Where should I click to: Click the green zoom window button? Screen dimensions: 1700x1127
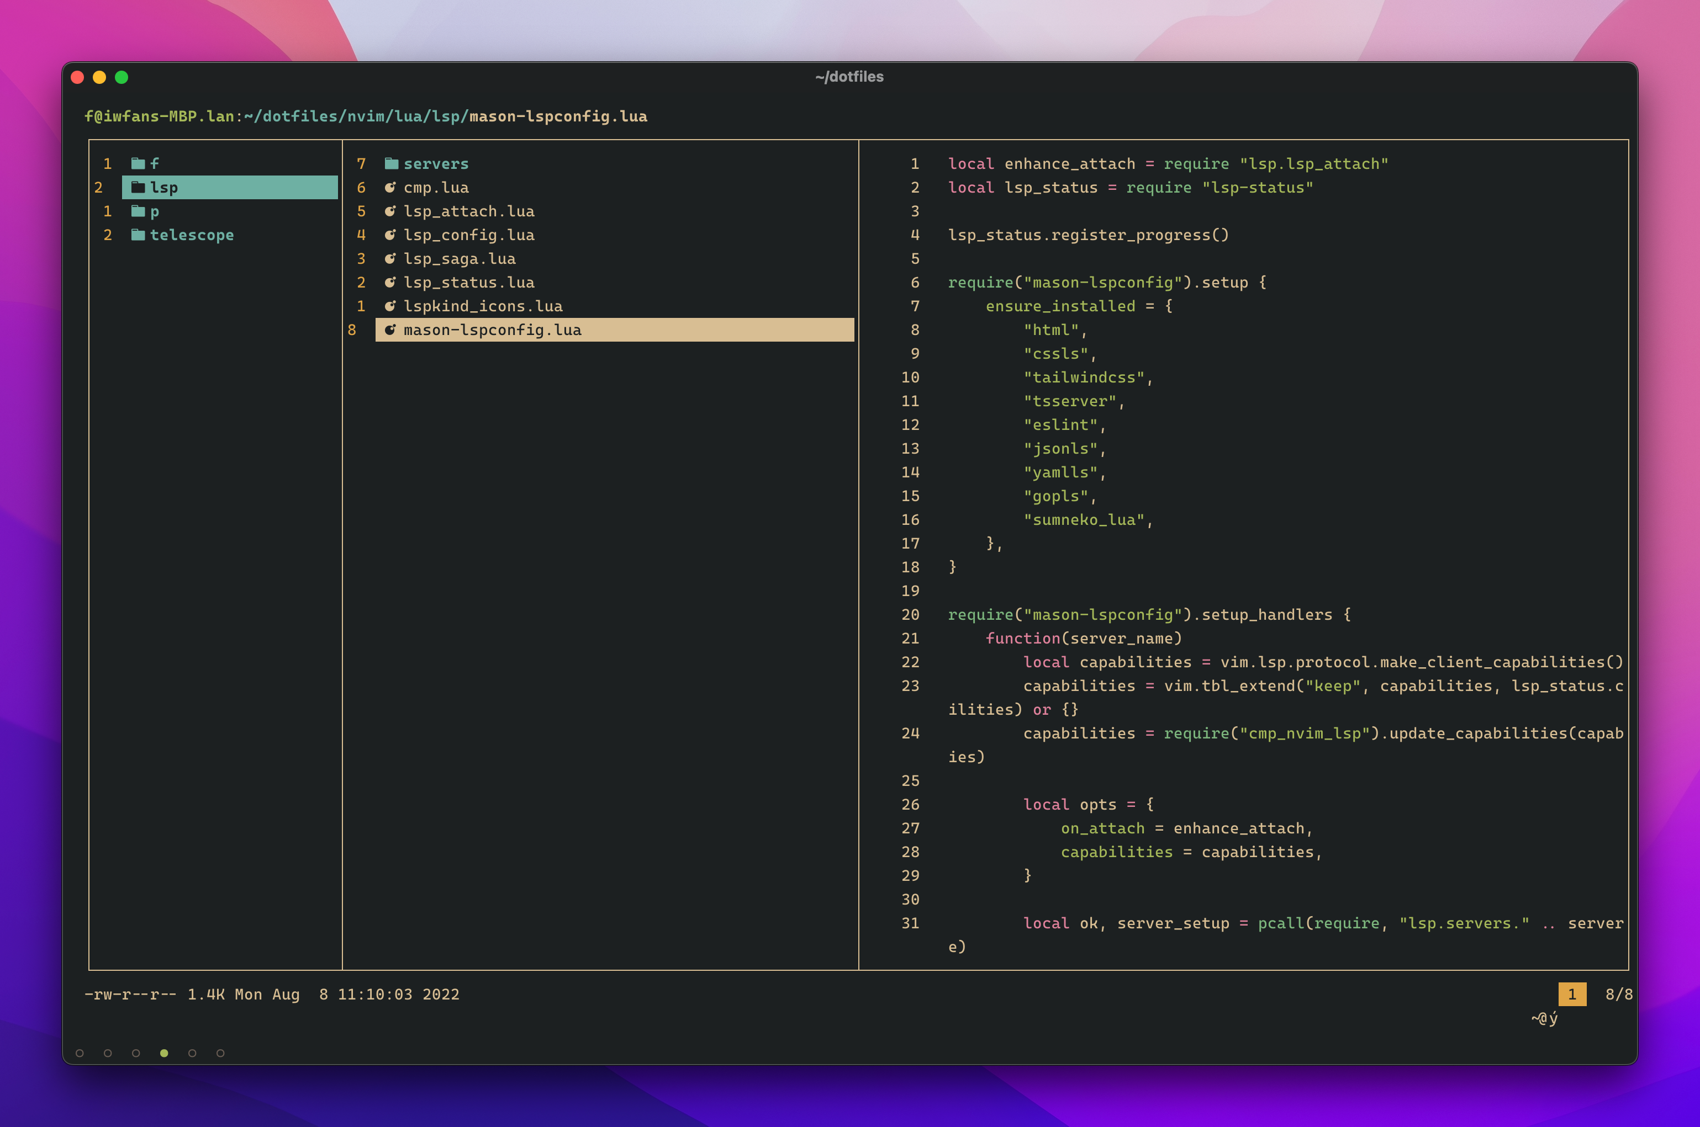coord(122,77)
